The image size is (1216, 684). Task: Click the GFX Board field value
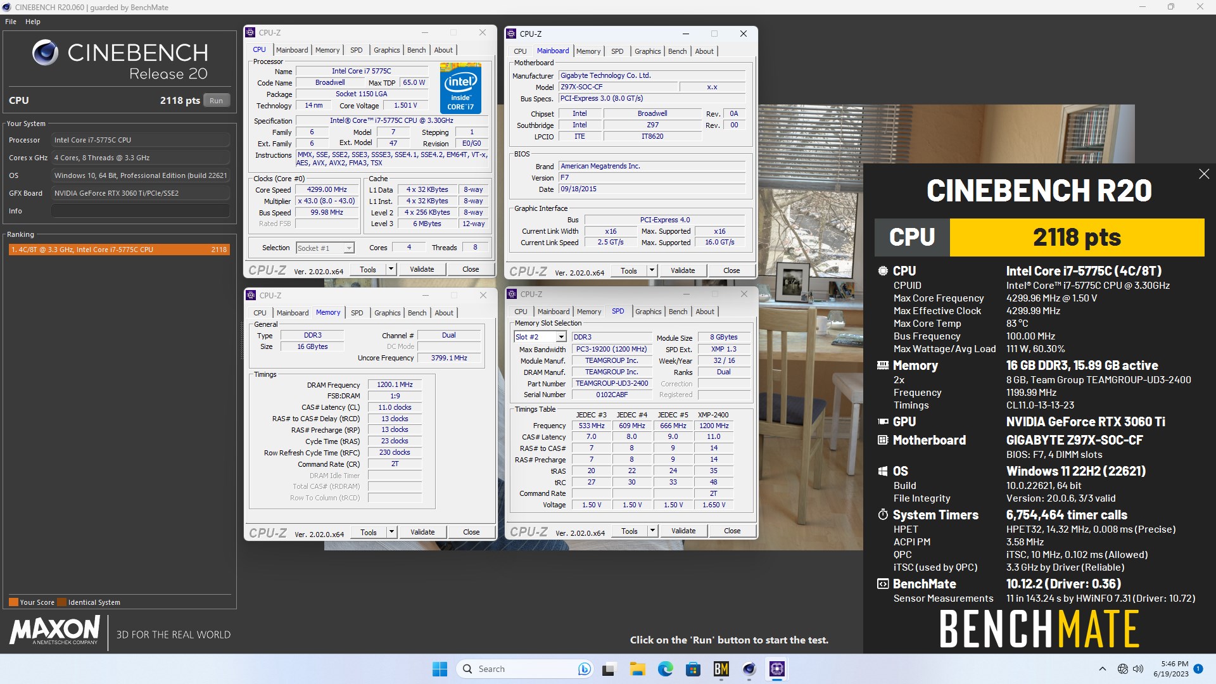141,193
